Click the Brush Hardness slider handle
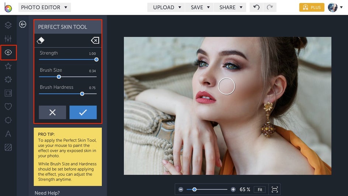The width and height of the screenshot is (348, 196). click(82, 94)
